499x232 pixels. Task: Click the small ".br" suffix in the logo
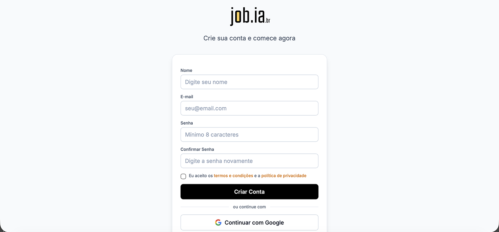[x=267, y=21]
